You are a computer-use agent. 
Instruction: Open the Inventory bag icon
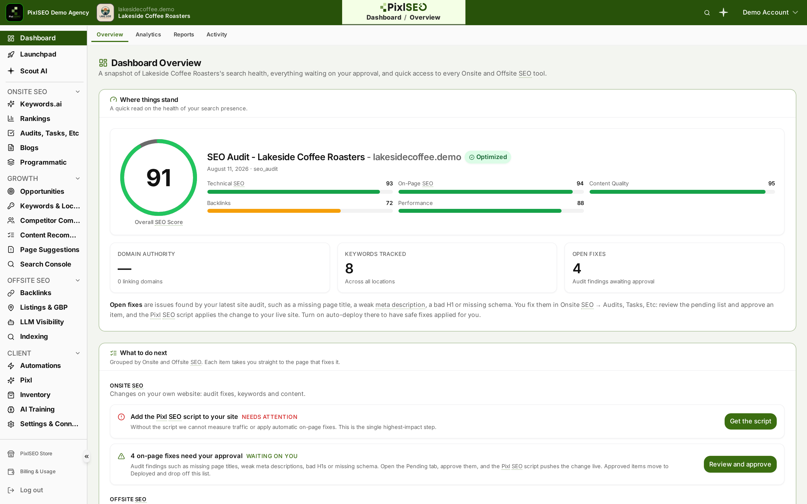coord(11,395)
